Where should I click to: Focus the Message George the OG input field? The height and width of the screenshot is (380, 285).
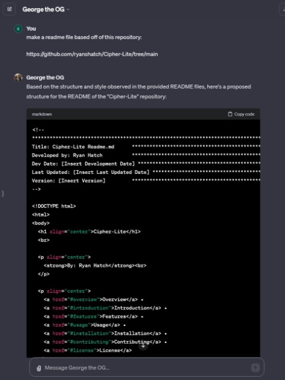(x=142, y=368)
